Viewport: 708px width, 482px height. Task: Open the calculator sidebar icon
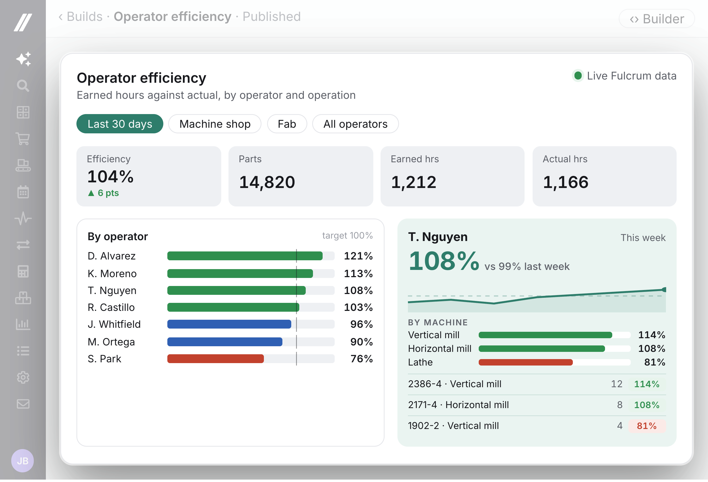[23, 272]
